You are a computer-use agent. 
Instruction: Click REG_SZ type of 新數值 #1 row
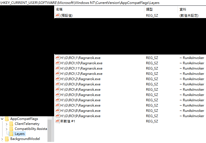[152, 121]
